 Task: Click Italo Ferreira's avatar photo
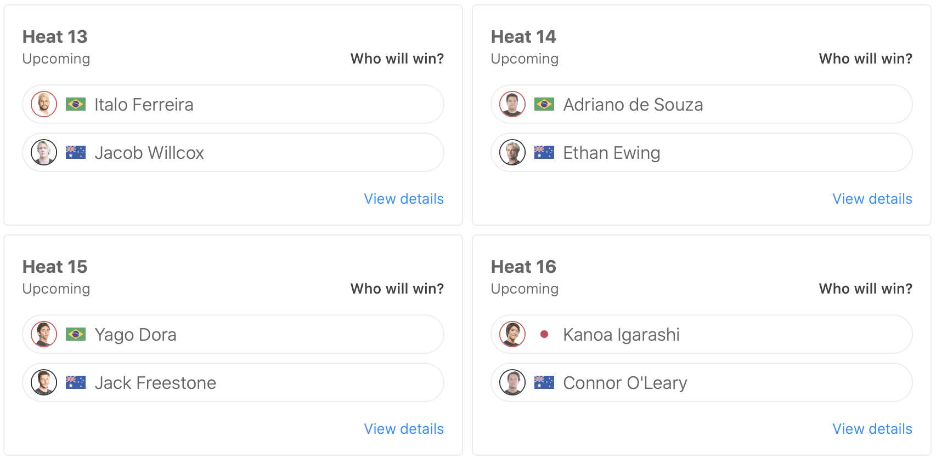44,104
